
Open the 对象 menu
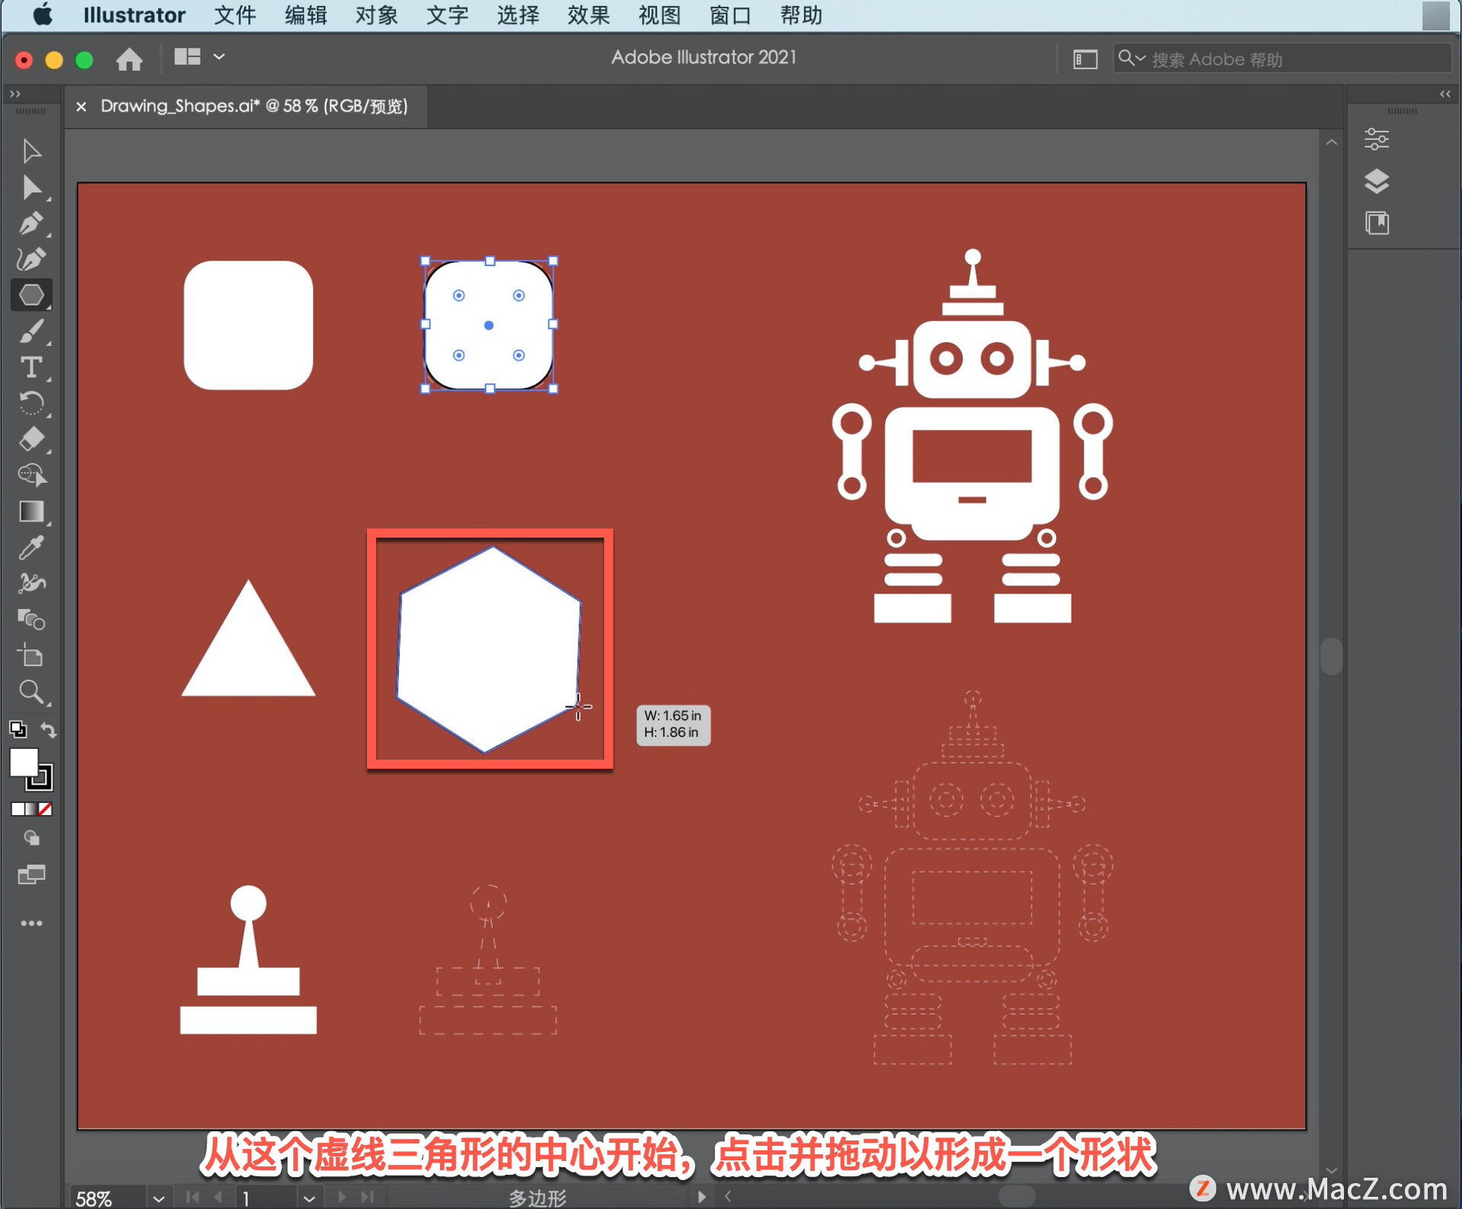tap(376, 15)
